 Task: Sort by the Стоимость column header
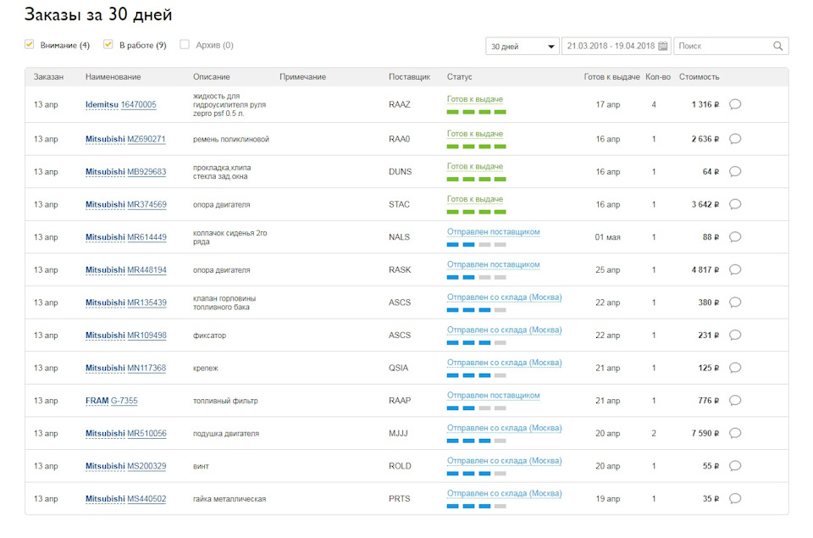[699, 77]
